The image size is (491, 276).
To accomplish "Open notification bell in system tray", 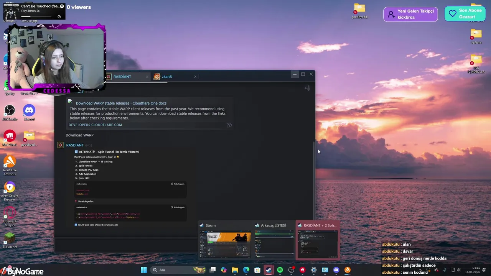I will [x=484, y=270].
